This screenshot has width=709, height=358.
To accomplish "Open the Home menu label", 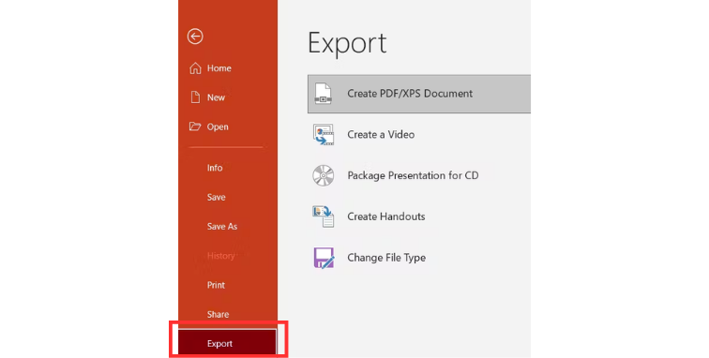I will pos(219,68).
